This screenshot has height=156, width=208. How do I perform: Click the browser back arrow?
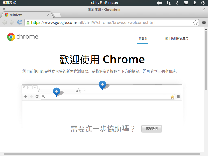[4, 22]
